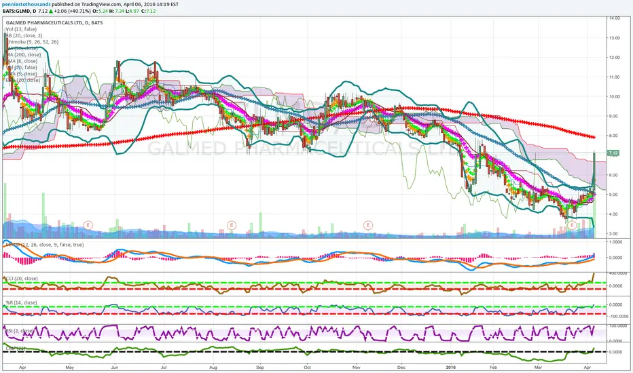Screen dimensions: 633x373
Task: Click the 8.00 price axis label
Action: (615, 136)
